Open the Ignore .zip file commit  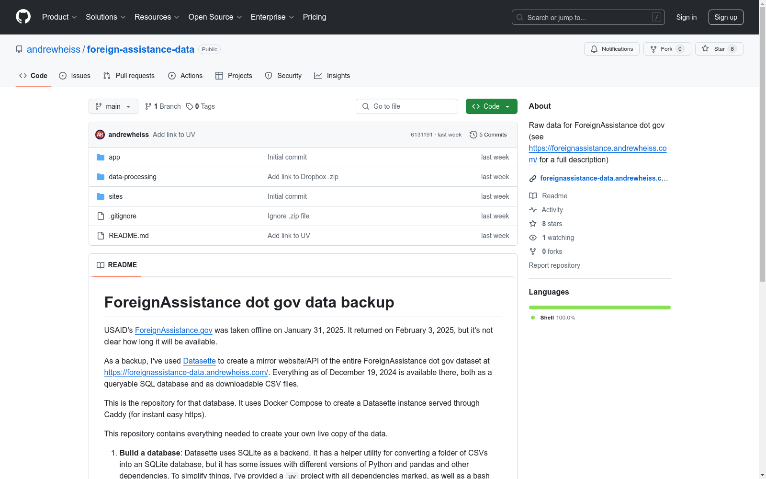tap(289, 216)
